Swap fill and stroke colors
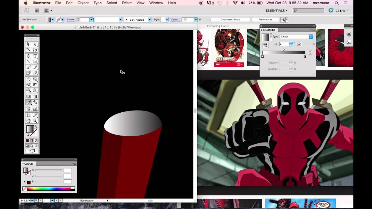This screenshot has width=372, height=209. click(36, 127)
